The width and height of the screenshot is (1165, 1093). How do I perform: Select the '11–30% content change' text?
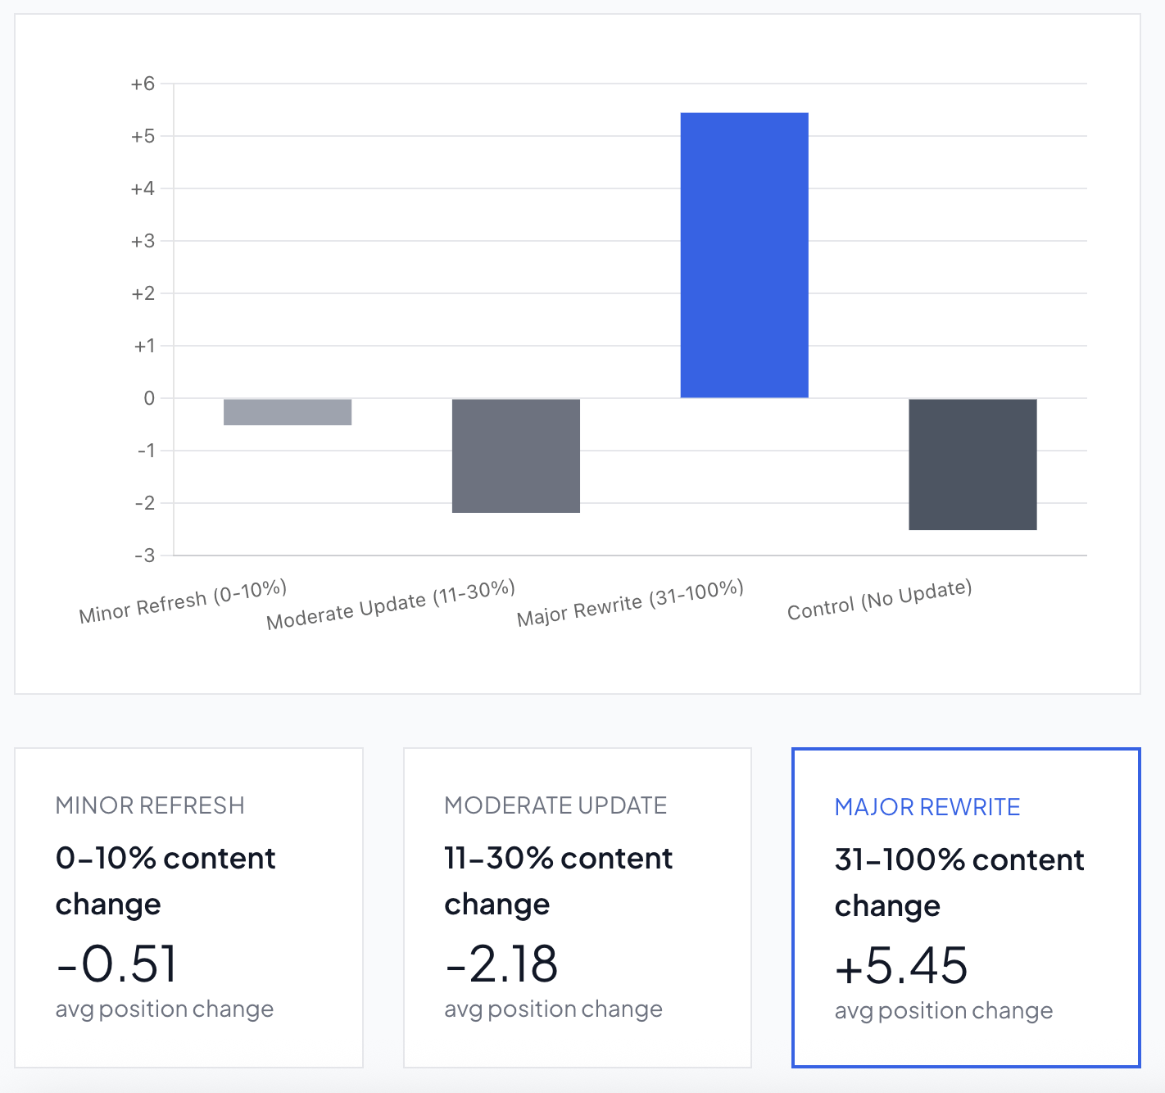click(x=558, y=881)
